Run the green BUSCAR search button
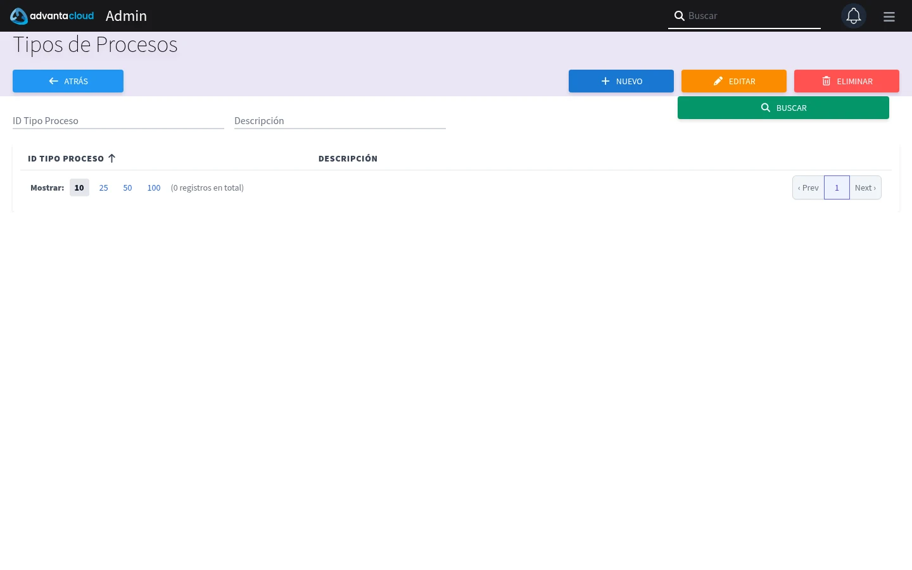The image size is (912, 570). tap(783, 108)
